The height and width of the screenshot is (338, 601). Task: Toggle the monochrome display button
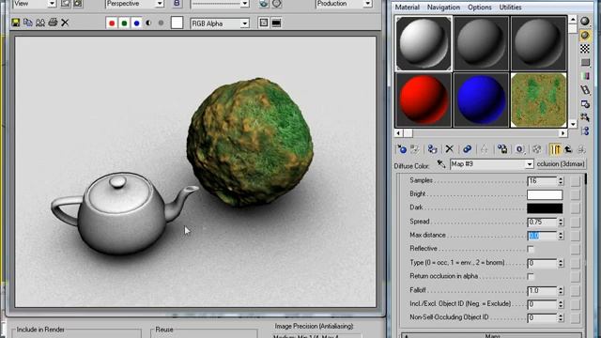tap(161, 23)
